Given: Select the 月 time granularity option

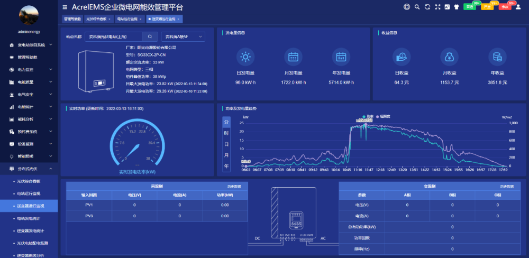Looking at the screenshot, I should [x=226, y=155].
